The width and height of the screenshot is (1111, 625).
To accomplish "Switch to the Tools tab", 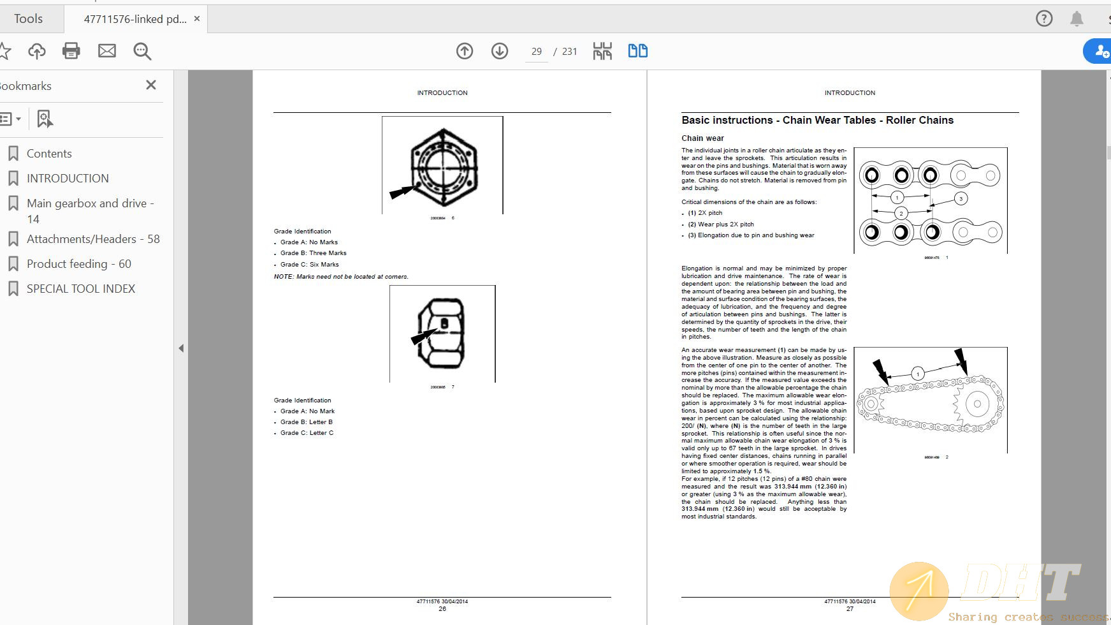I will pos(29,19).
